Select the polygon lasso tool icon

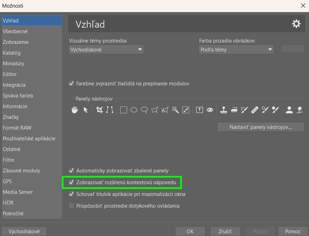tap(155, 110)
